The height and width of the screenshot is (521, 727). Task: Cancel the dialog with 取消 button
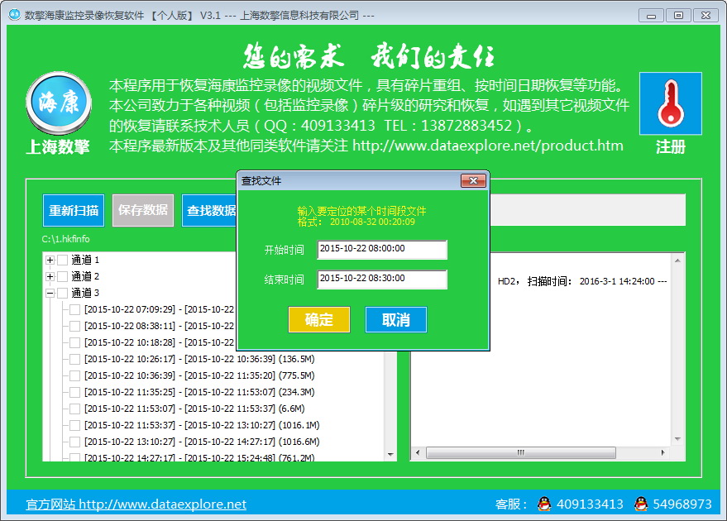click(x=396, y=319)
